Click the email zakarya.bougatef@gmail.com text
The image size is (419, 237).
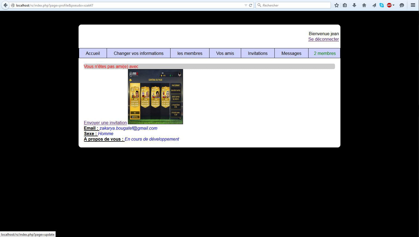click(x=128, y=128)
